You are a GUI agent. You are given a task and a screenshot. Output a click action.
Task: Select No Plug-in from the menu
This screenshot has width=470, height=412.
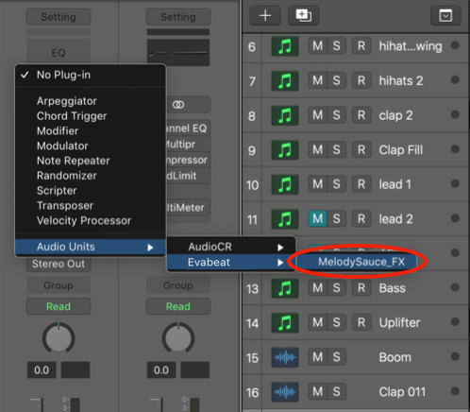[91, 75]
